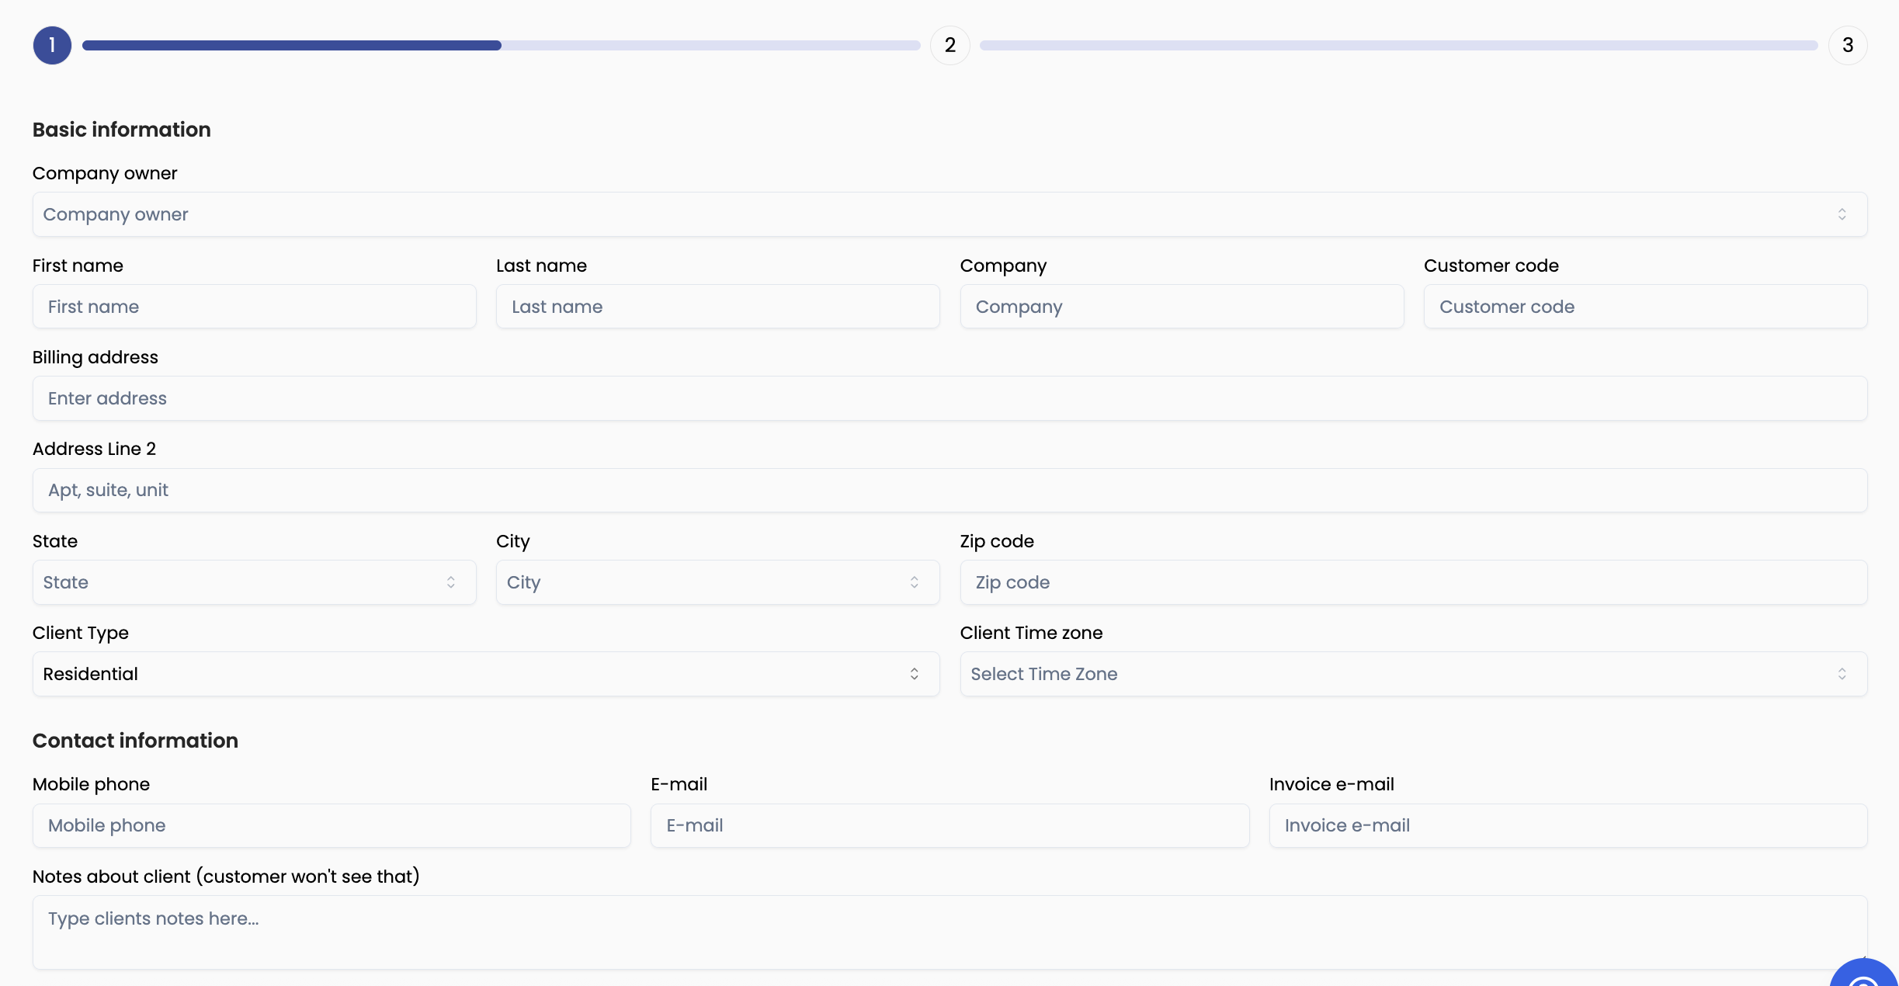Click the Customer code field
Screen dimensions: 1899x986
[x=1644, y=306]
